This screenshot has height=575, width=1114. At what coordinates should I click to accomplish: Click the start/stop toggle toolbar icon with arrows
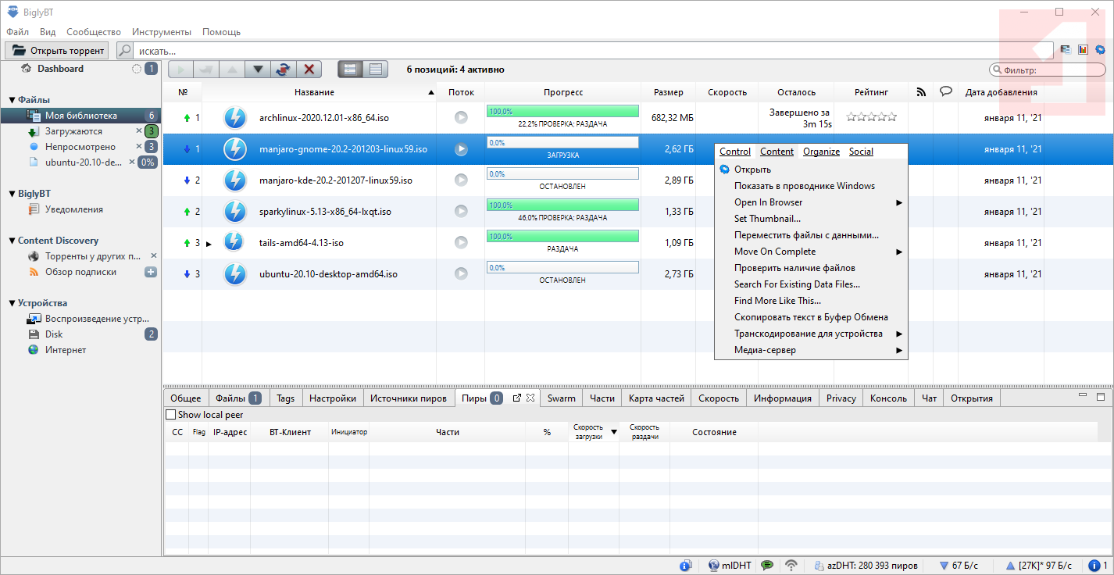[283, 69]
